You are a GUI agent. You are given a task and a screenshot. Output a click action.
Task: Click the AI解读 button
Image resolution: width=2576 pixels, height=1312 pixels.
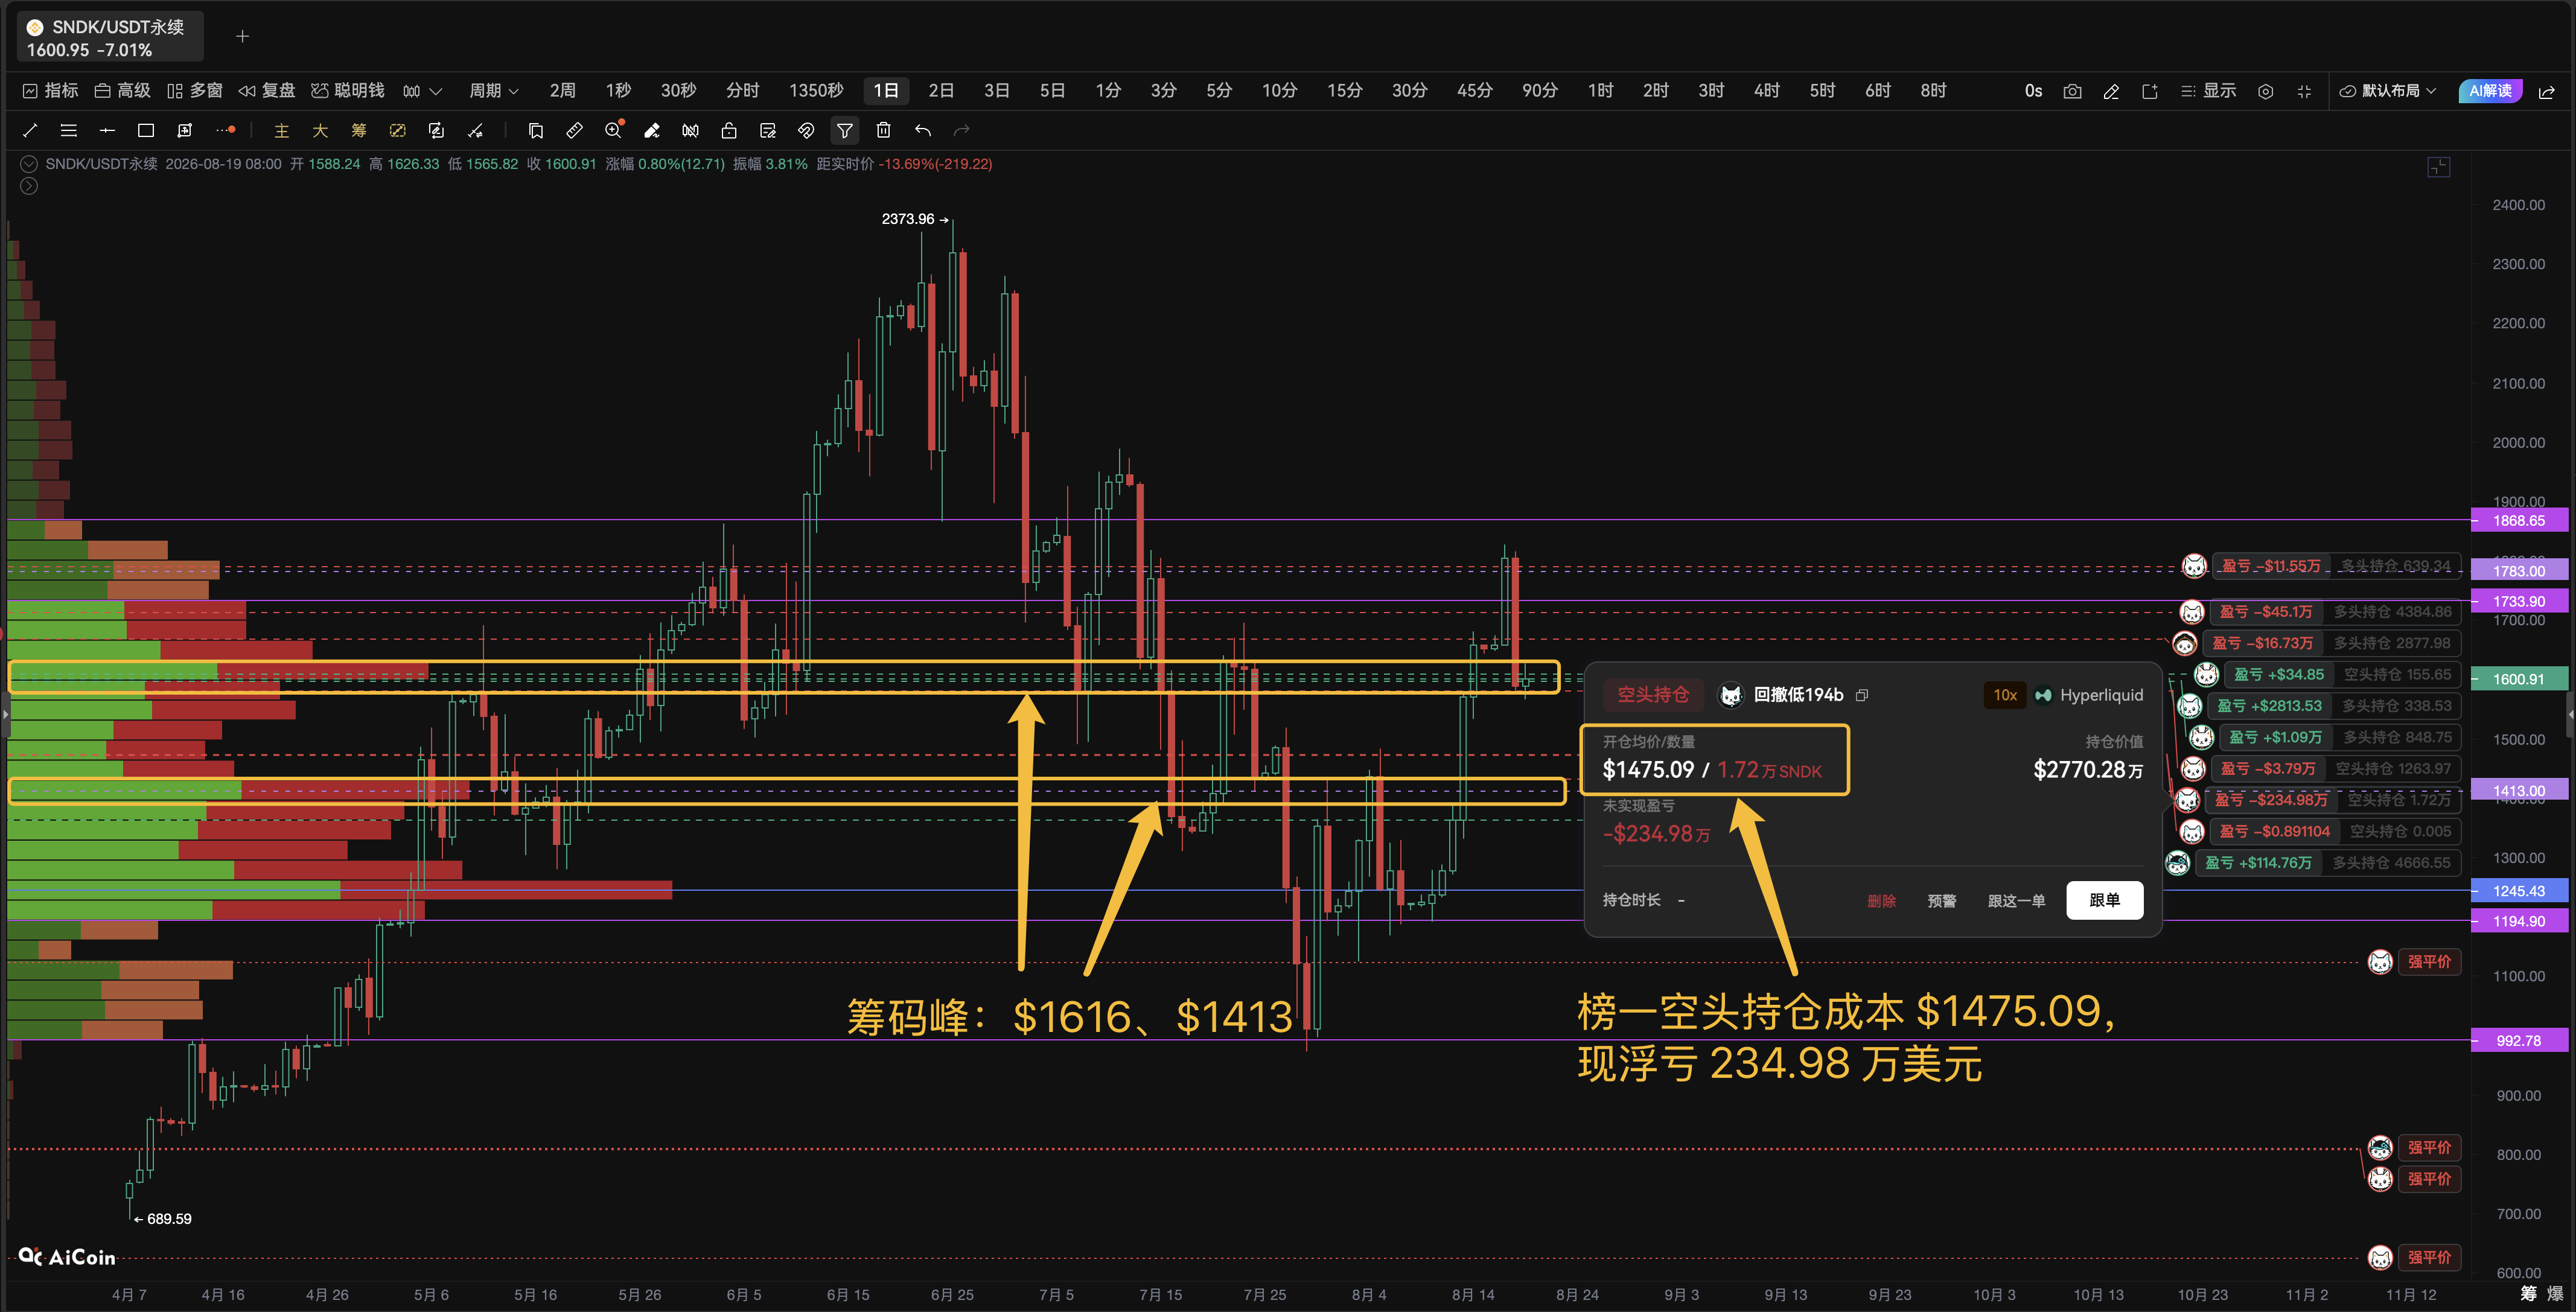click(x=2490, y=91)
